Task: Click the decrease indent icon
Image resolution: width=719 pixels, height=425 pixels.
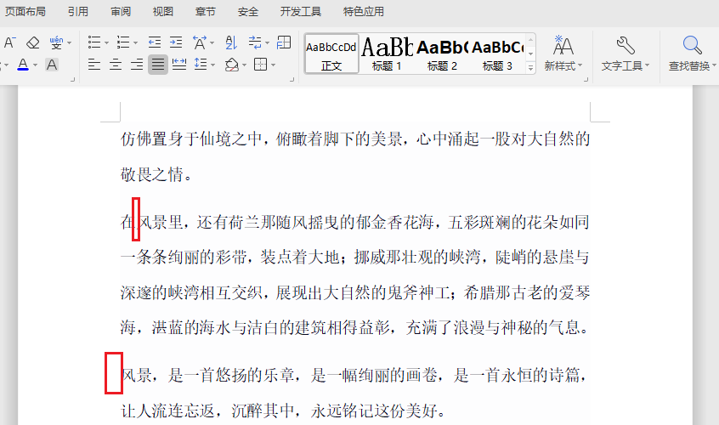Action: [155, 42]
